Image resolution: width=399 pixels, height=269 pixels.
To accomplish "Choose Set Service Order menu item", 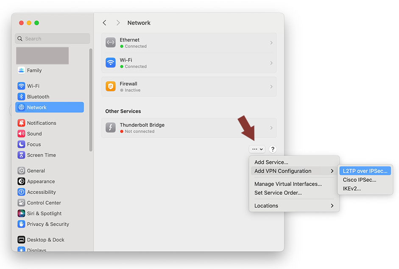I will click(x=278, y=193).
